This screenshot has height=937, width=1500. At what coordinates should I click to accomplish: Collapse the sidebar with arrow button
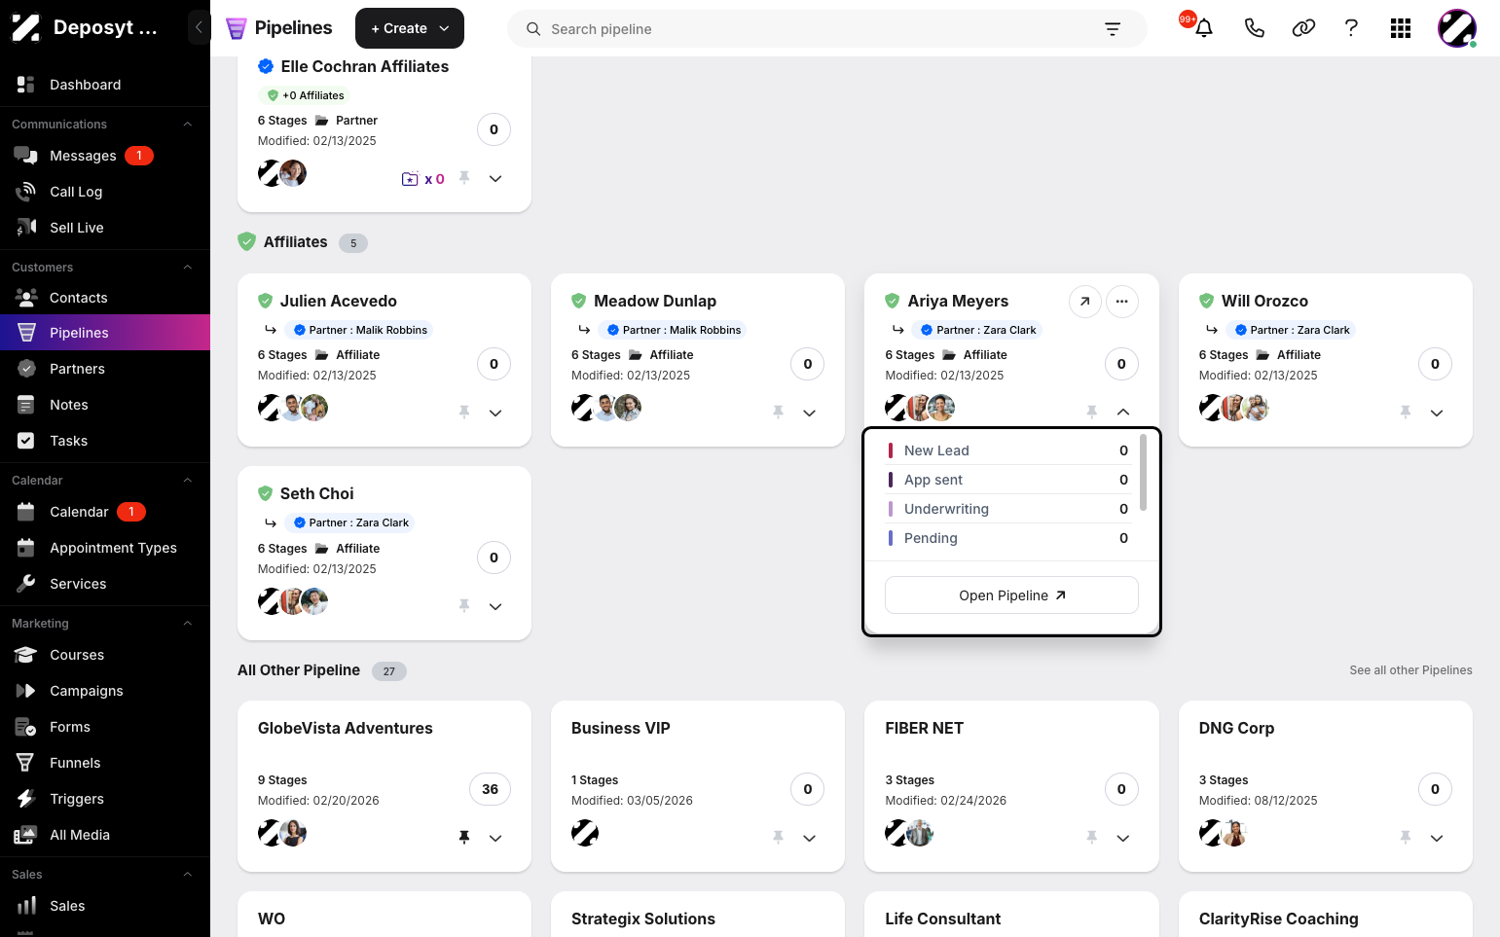click(x=199, y=27)
